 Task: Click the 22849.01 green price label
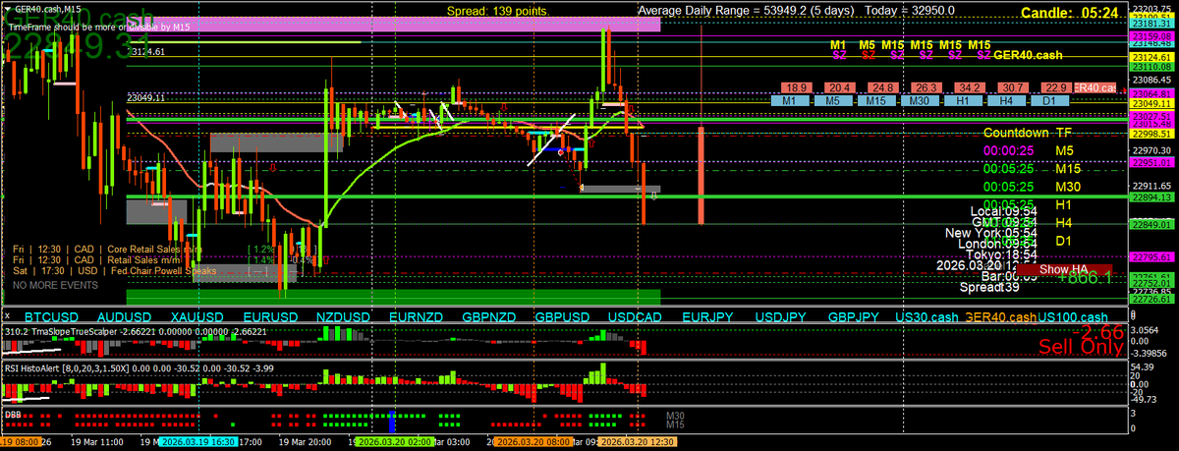tap(1151, 224)
